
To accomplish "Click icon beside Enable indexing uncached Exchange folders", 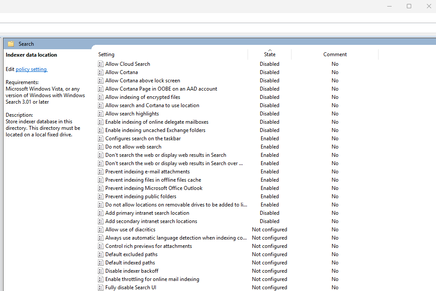I will coord(101,130).
